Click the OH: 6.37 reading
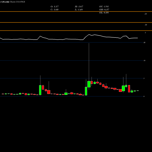This screenshot has width=152, height=152. pos(104,10)
